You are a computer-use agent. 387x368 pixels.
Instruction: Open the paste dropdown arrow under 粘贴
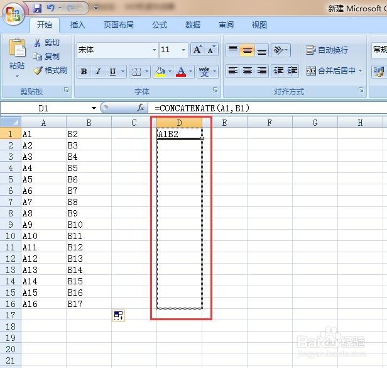17,76
